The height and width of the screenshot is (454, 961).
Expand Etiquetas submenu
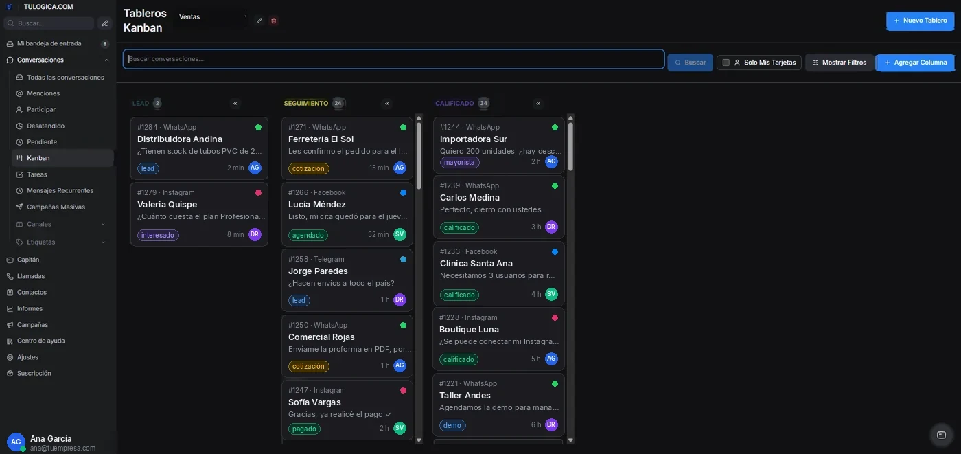click(103, 242)
